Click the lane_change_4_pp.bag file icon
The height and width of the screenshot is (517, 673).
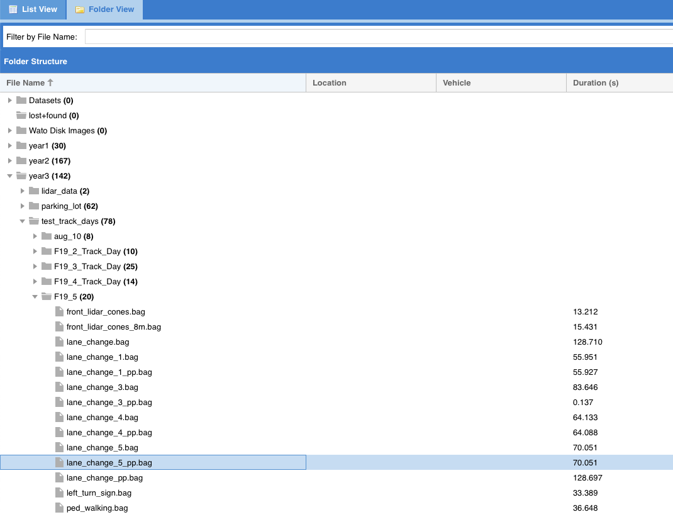59,432
